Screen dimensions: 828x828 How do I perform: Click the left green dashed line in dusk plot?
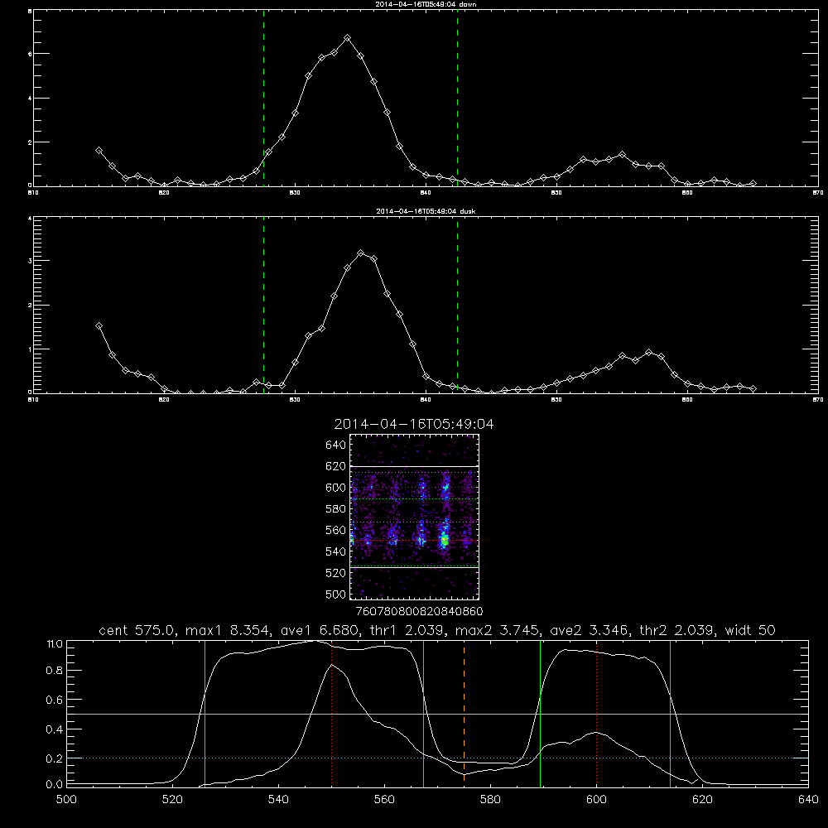pyautogui.click(x=263, y=306)
